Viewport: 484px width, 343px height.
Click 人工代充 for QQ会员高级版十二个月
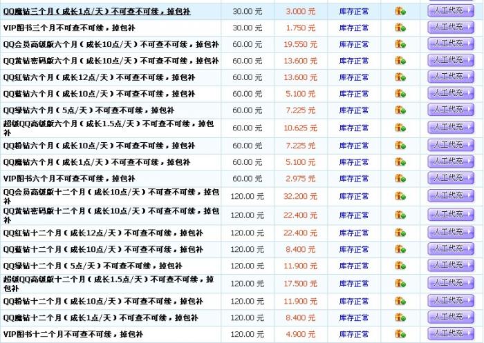[451, 196]
